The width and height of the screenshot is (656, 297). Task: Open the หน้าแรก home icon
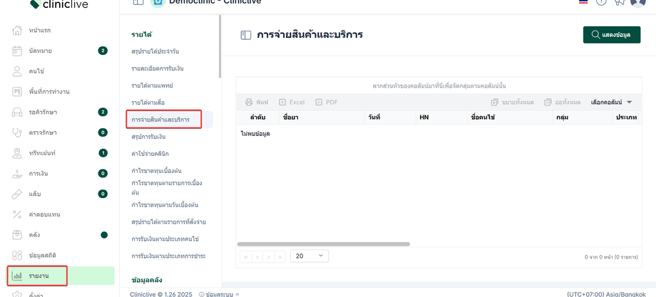coord(16,31)
